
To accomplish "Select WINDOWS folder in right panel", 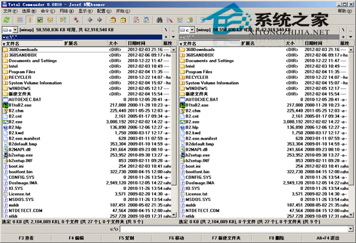I will [263, 89].
